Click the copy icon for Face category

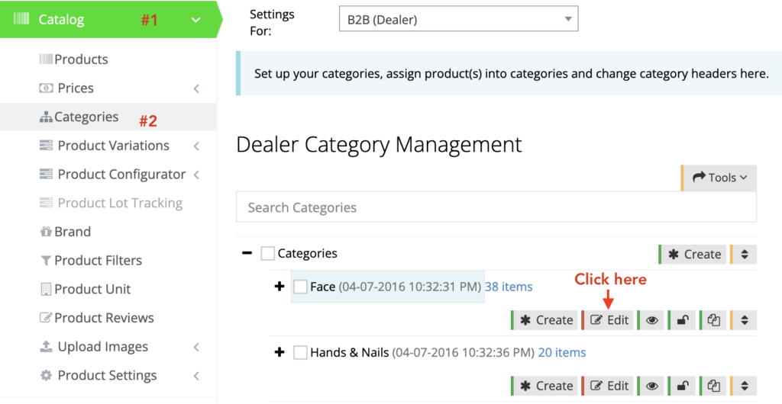713,320
